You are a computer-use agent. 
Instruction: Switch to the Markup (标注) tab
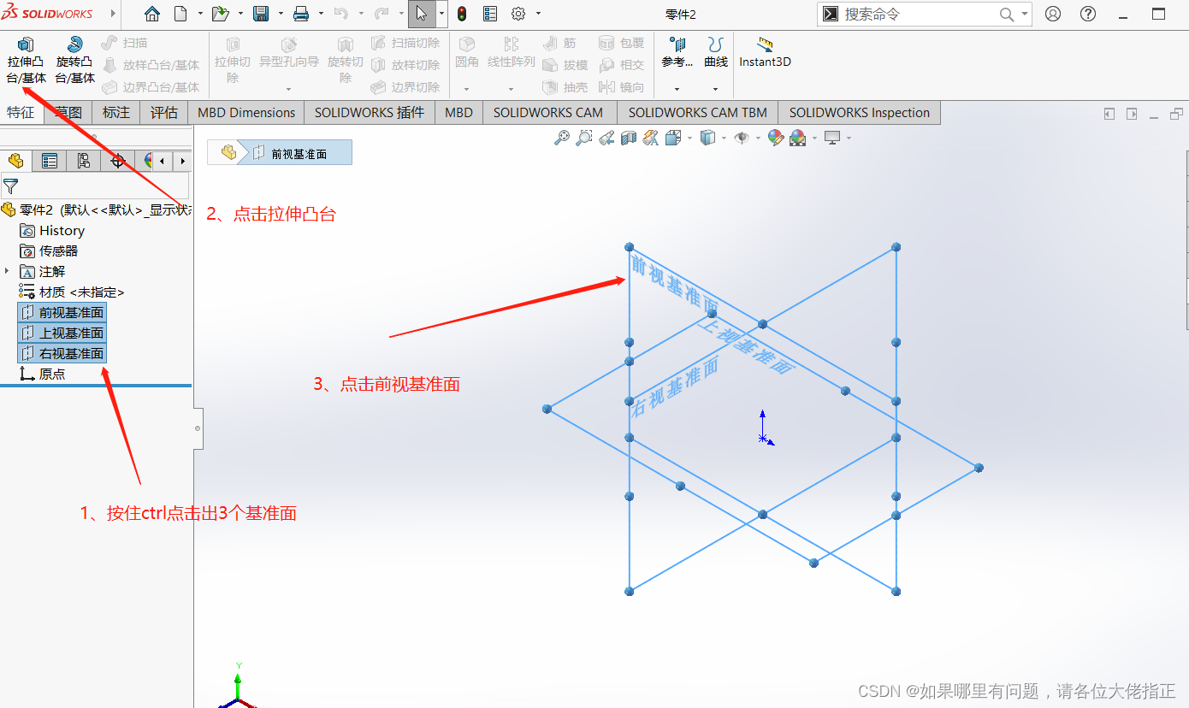tap(116, 112)
